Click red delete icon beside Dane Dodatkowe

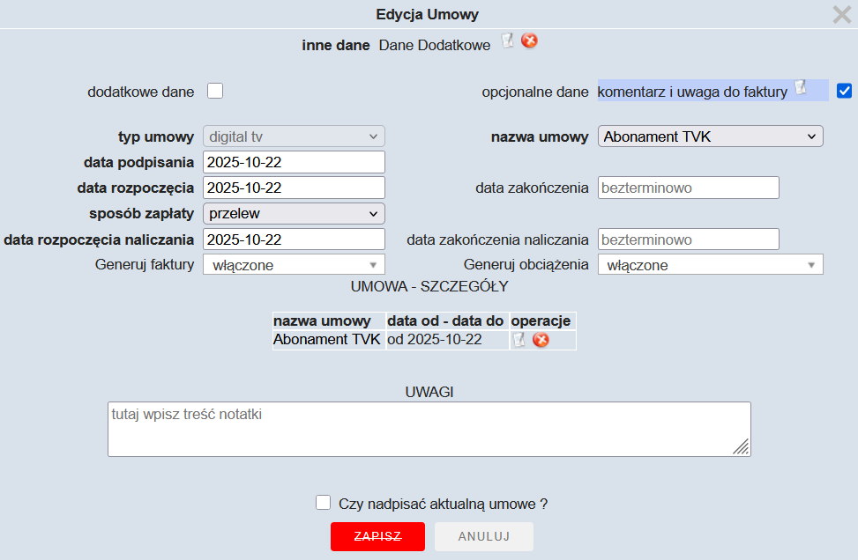(529, 41)
